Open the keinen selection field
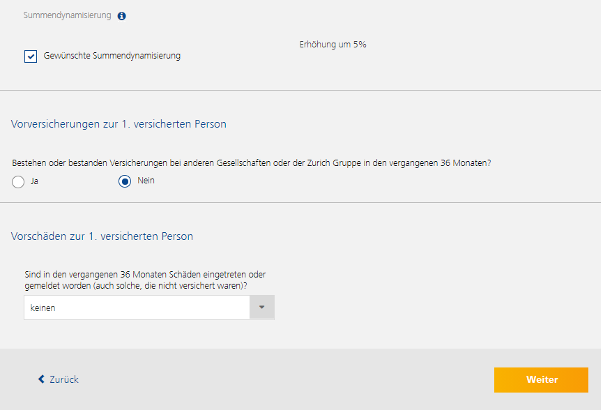The width and height of the screenshot is (603, 410). pos(149,307)
